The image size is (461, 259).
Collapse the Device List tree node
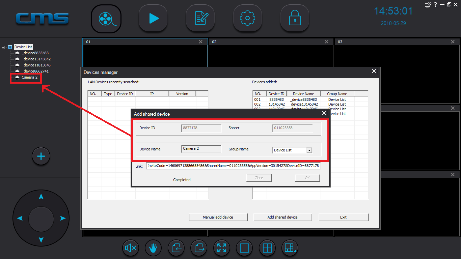click(3, 47)
